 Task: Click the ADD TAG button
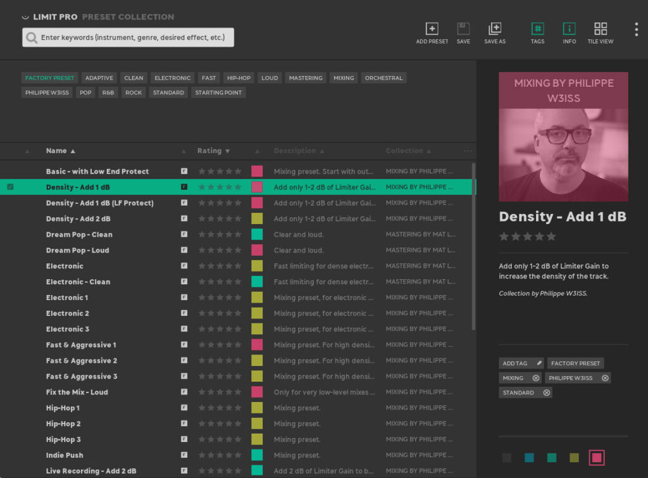pos(521,363)
